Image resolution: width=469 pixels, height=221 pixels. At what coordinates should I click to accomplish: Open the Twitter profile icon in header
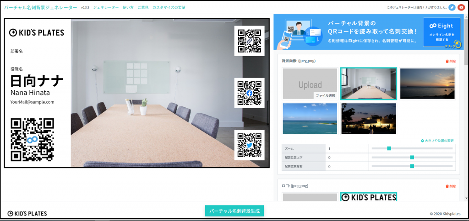pyautogui.click(x=452, y=7)
